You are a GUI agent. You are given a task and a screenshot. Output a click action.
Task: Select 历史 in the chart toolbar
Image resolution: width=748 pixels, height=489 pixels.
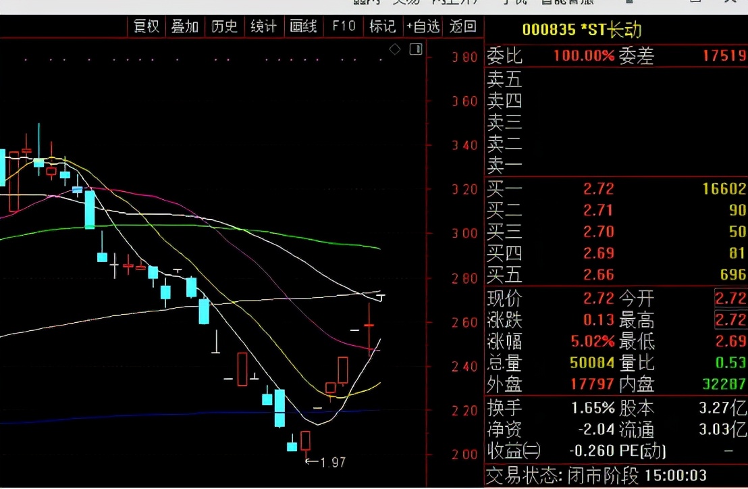224,26
